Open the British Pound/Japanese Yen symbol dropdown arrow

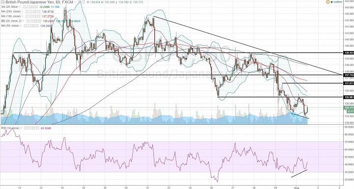click(75, 2)
